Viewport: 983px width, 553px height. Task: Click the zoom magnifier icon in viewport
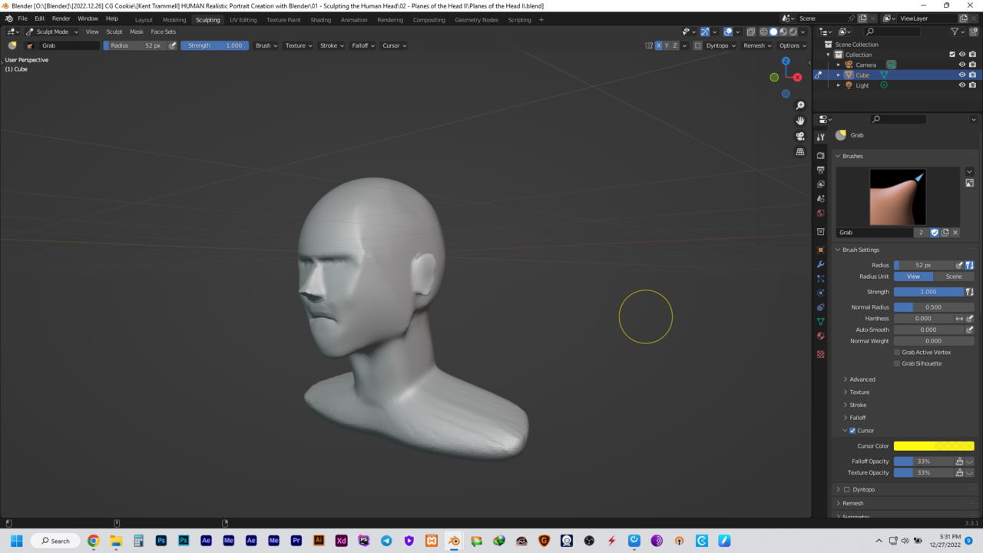click(x=800, y=105)
